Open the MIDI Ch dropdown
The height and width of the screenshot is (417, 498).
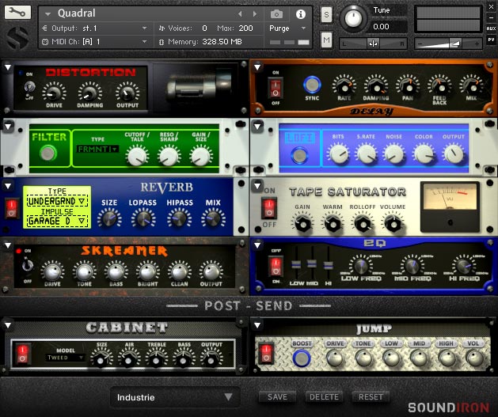click(x=94, y=42)
